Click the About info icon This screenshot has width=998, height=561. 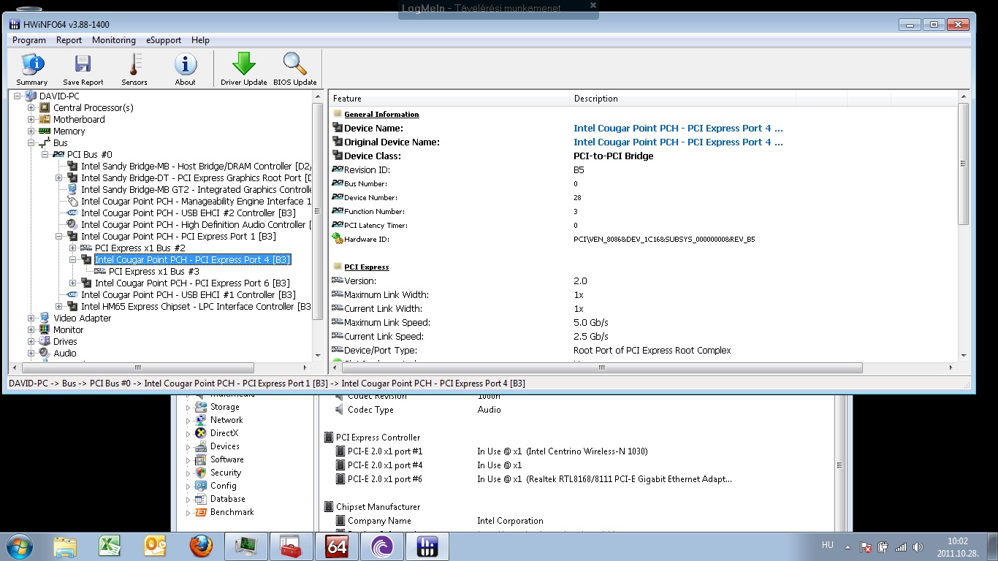(x=185, y=69)
